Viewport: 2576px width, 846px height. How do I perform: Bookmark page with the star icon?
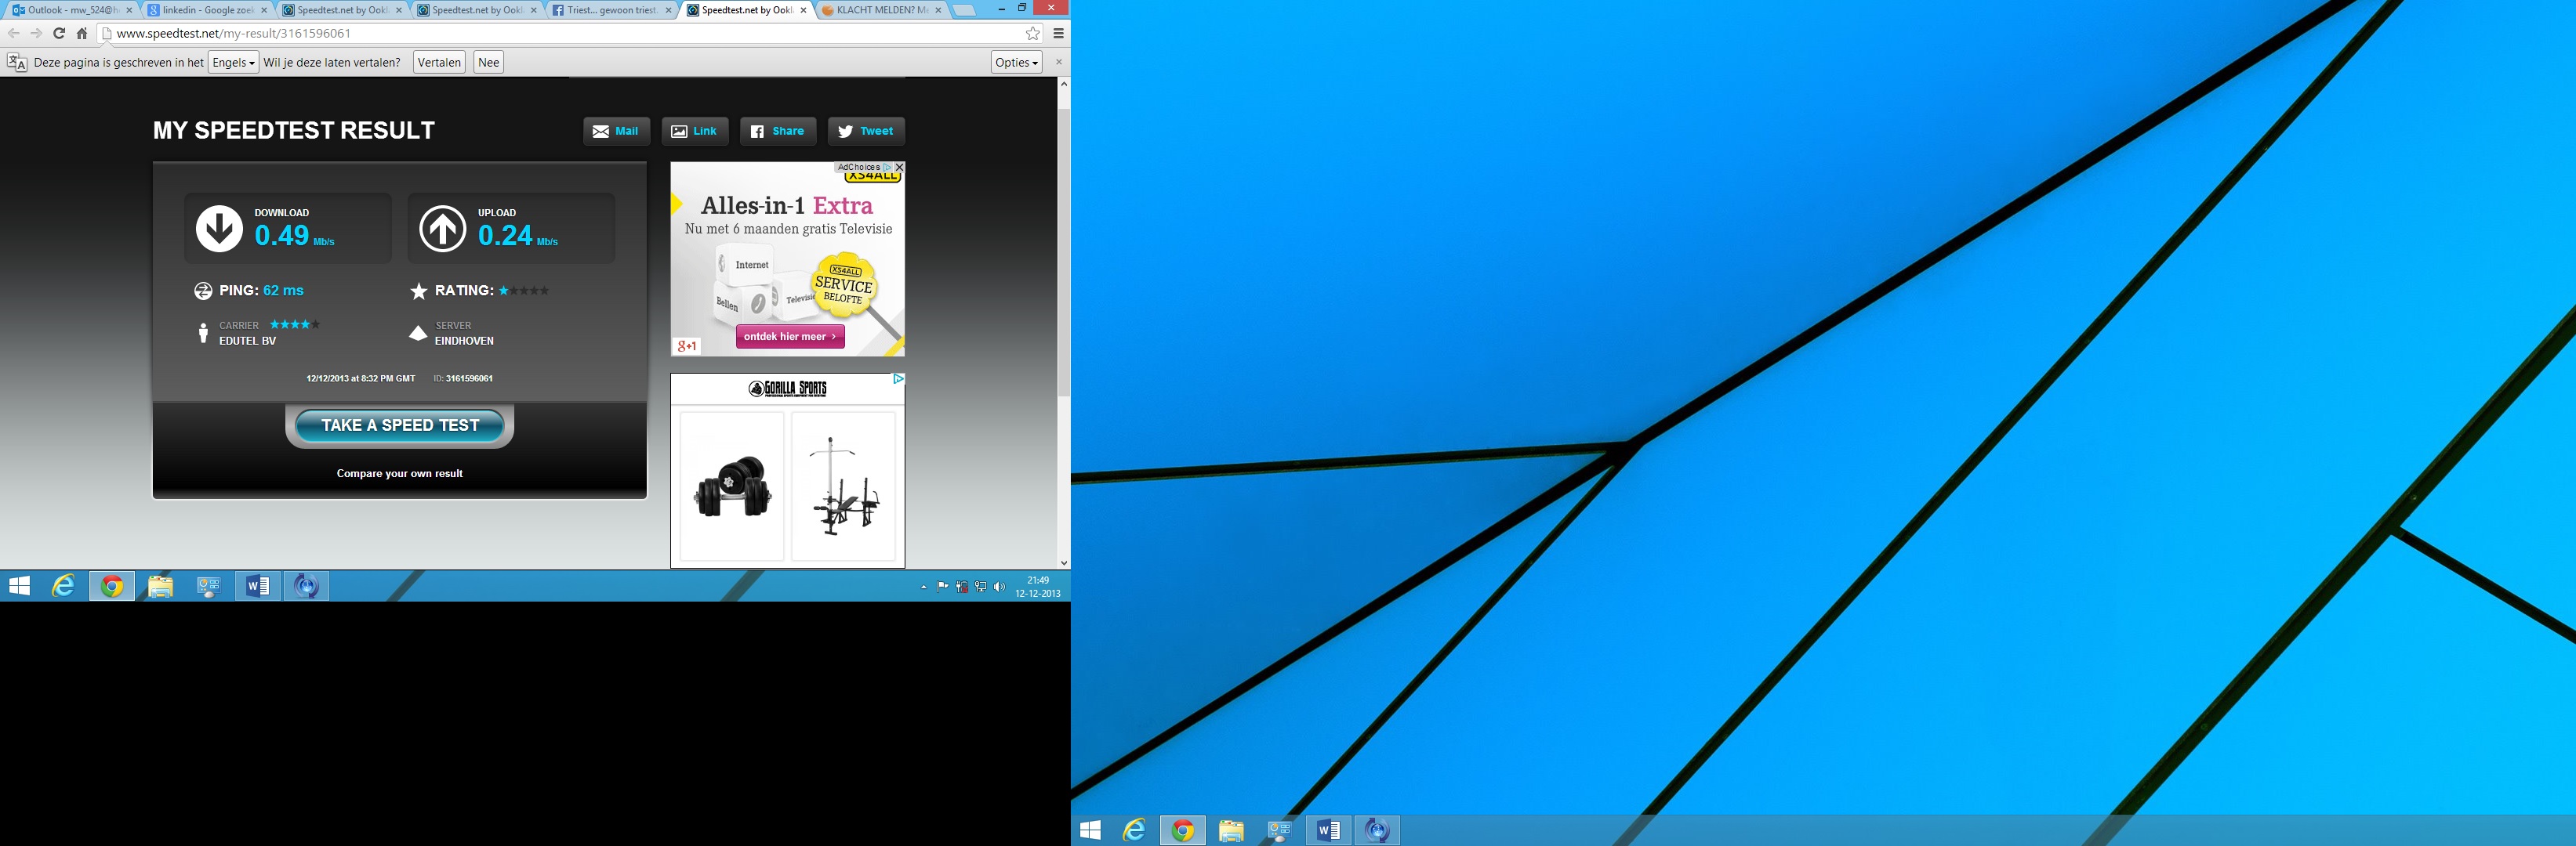tap(1032, 33)
